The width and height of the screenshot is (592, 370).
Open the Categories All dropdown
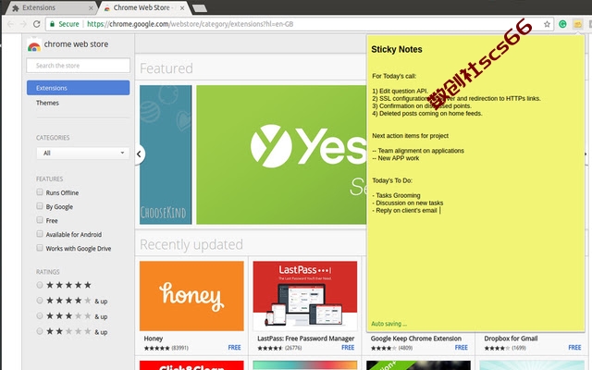coord(82,153)
